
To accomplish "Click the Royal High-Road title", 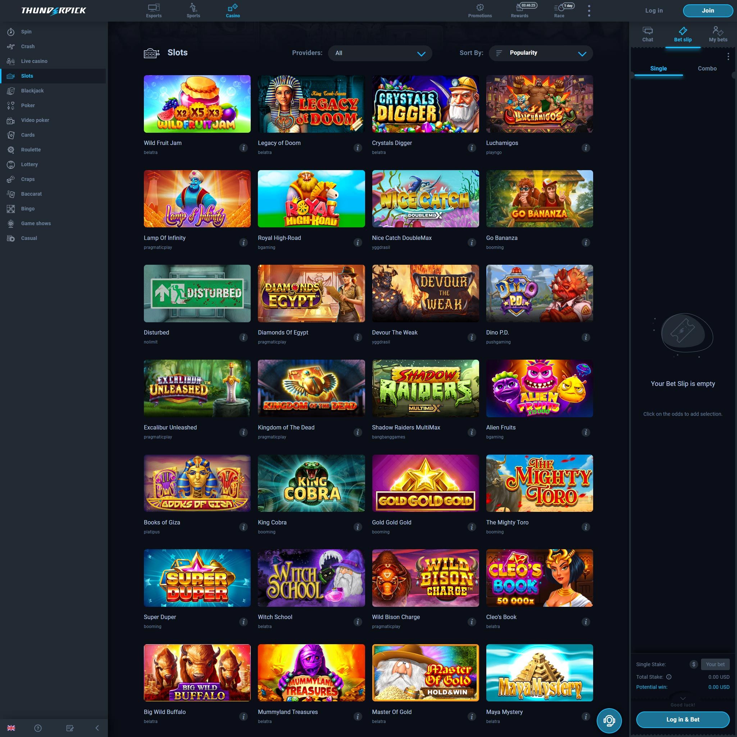I will pos(279,238).
